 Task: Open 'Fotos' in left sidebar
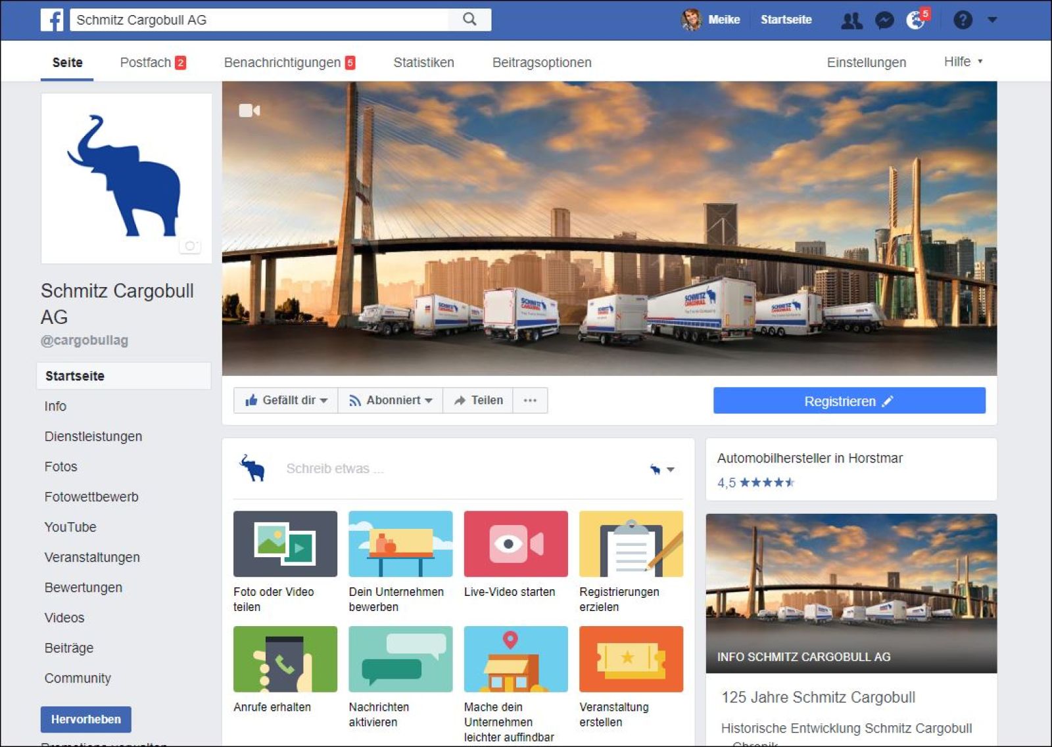[x=60, y=466]
